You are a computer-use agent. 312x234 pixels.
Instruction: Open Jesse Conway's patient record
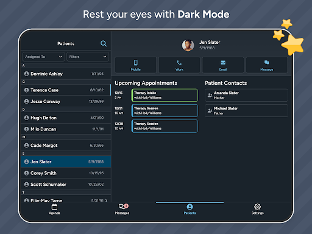(x=66, y=101)
